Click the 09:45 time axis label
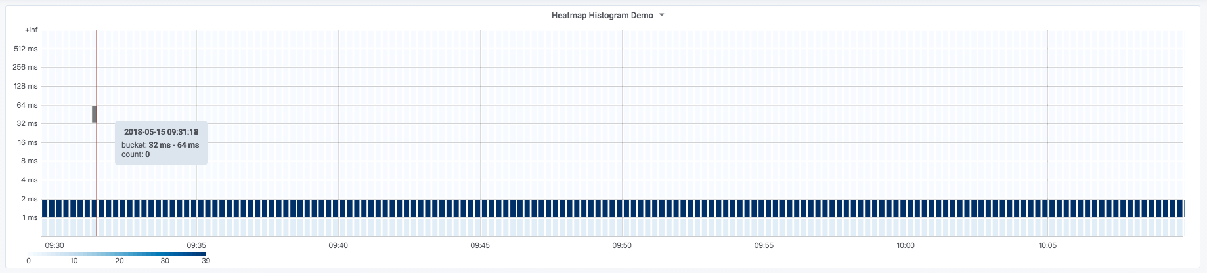1207x273 pixels. (x=480, y=245)
